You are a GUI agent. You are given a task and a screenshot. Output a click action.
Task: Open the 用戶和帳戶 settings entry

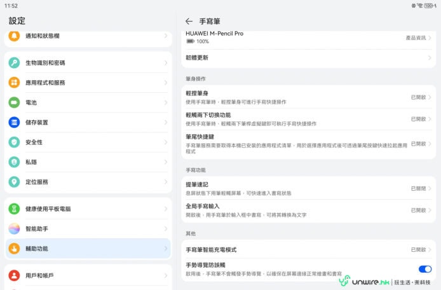[x=88, y=275]
